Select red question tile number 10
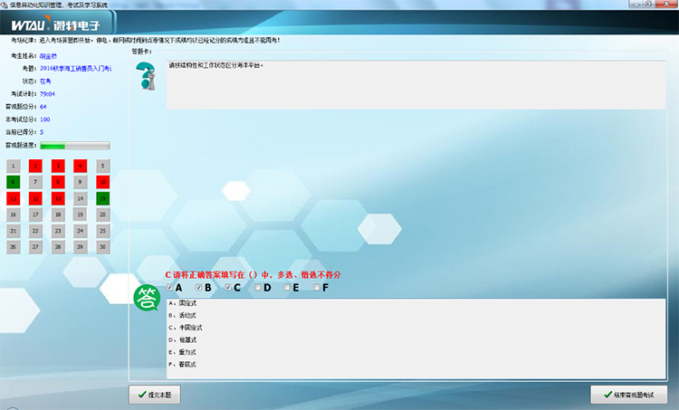Screen dimensions: 679x410 coord(102,182)
